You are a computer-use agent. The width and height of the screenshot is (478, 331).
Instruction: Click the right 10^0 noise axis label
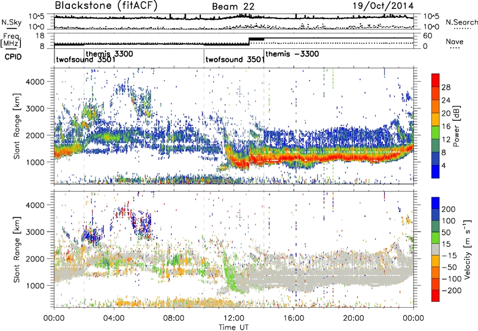point(431,27)
